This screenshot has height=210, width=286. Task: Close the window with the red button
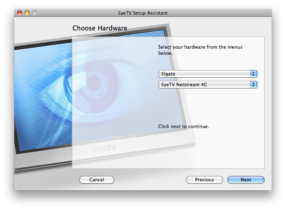point(20,13)
